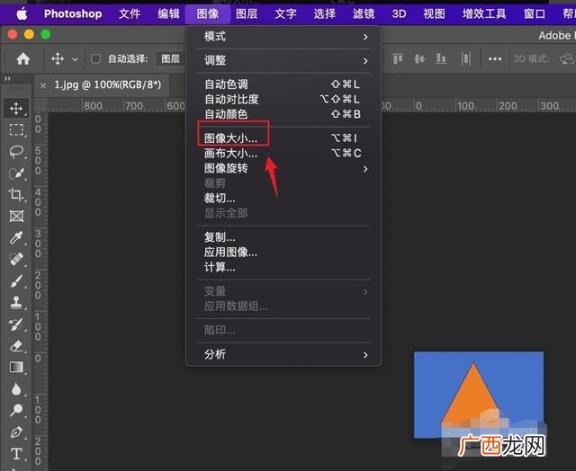Open the 图层 auto-select dropdown

pos(170,58)
